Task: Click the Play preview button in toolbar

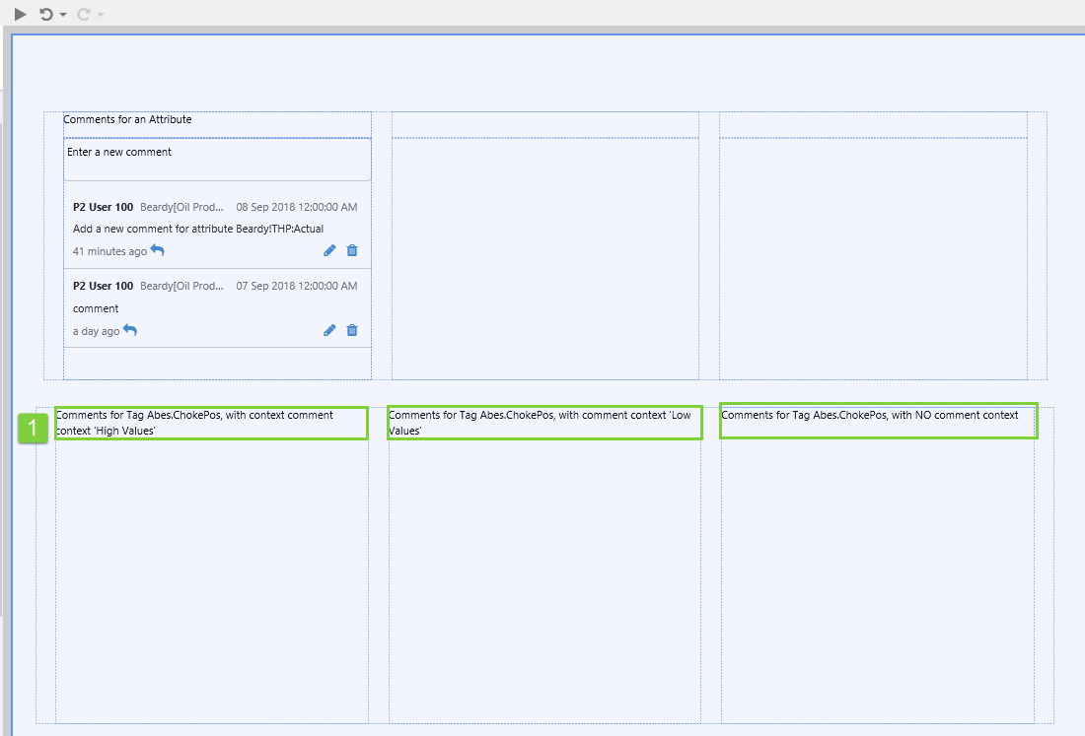Action: 20,14
